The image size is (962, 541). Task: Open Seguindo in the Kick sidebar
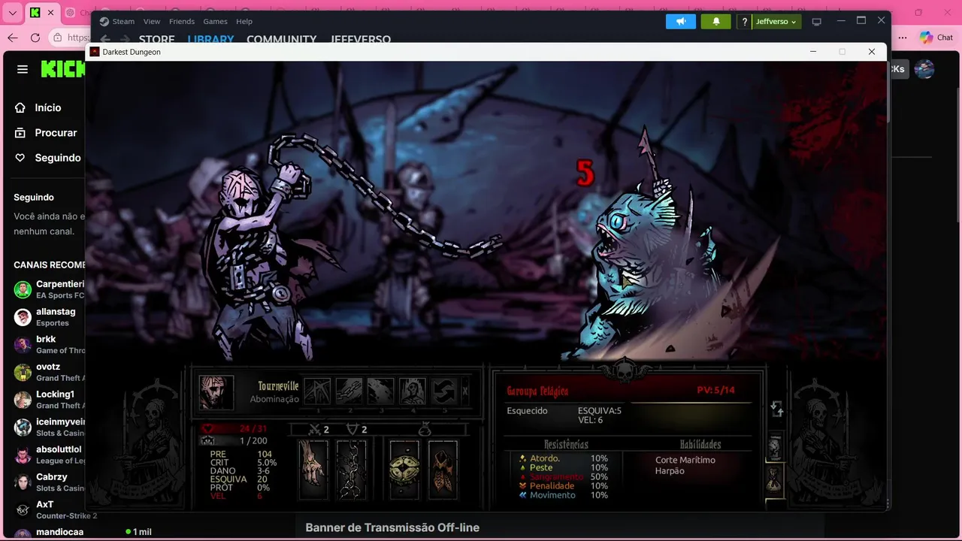[47, 158]
